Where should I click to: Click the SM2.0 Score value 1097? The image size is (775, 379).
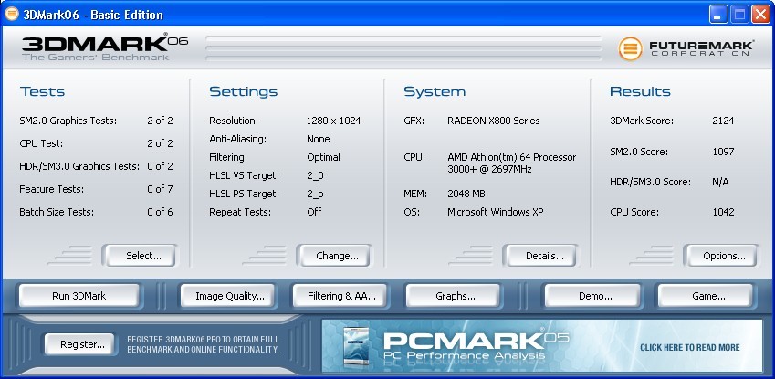pyautogui.click(x=723, y=152)
